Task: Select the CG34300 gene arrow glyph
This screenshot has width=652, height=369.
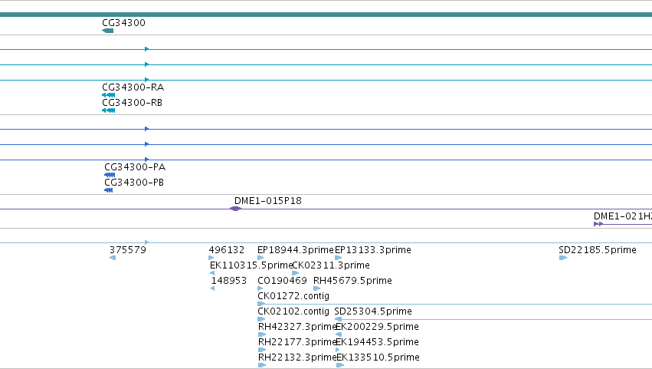Action: [x=108, y=31]
